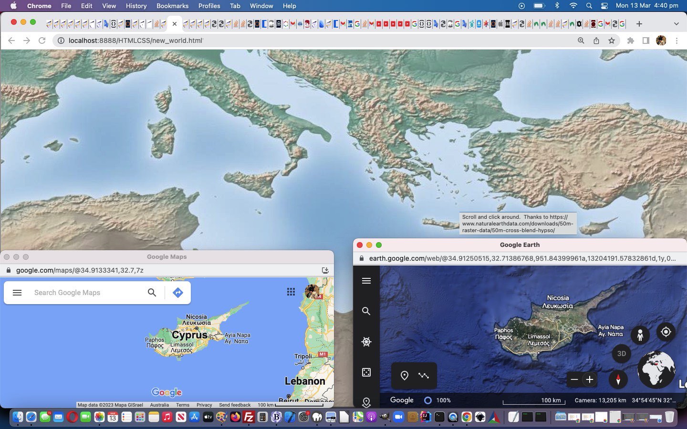Click the Google account avatar in Maps

coord(312,291)
